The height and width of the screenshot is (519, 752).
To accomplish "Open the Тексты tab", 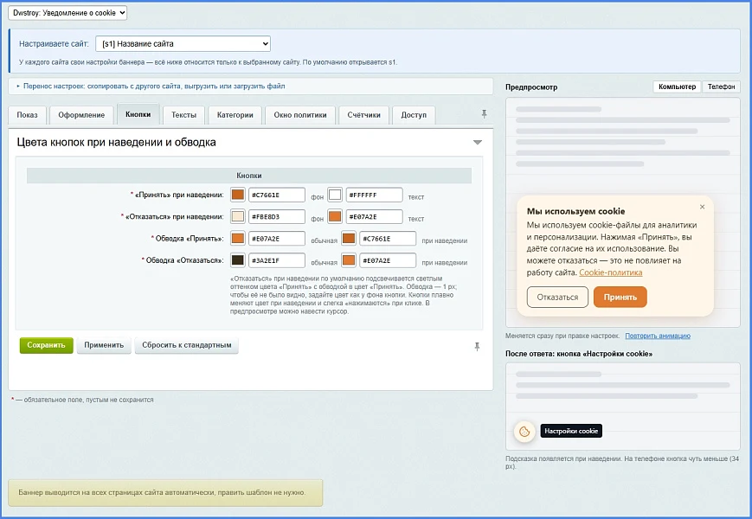I will click(183, 115).
